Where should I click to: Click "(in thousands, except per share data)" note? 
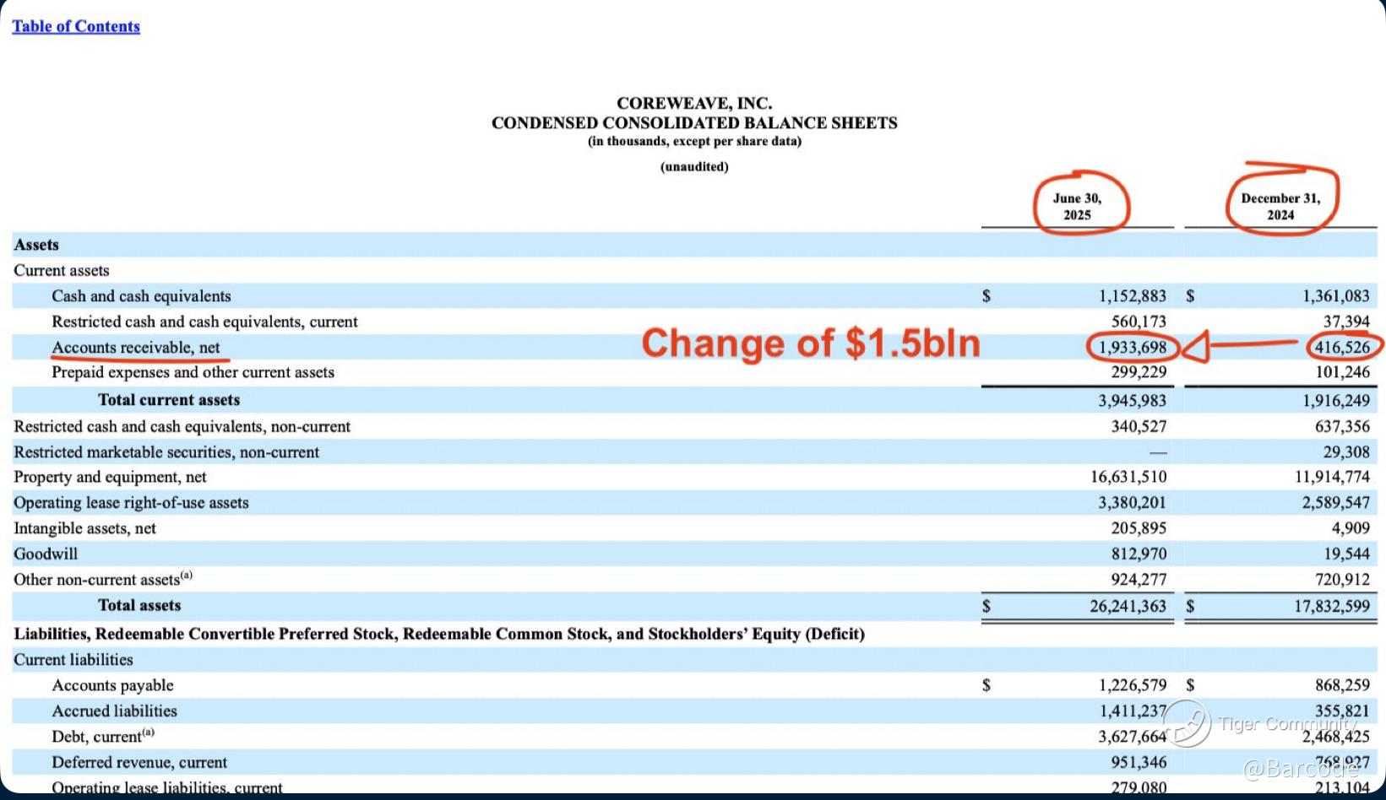694,142
